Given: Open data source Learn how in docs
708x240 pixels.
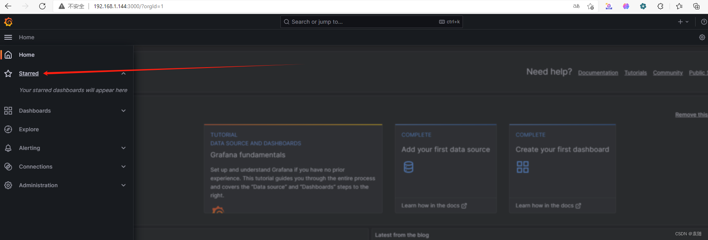Looking at the screenshot, I should (434, 205).
